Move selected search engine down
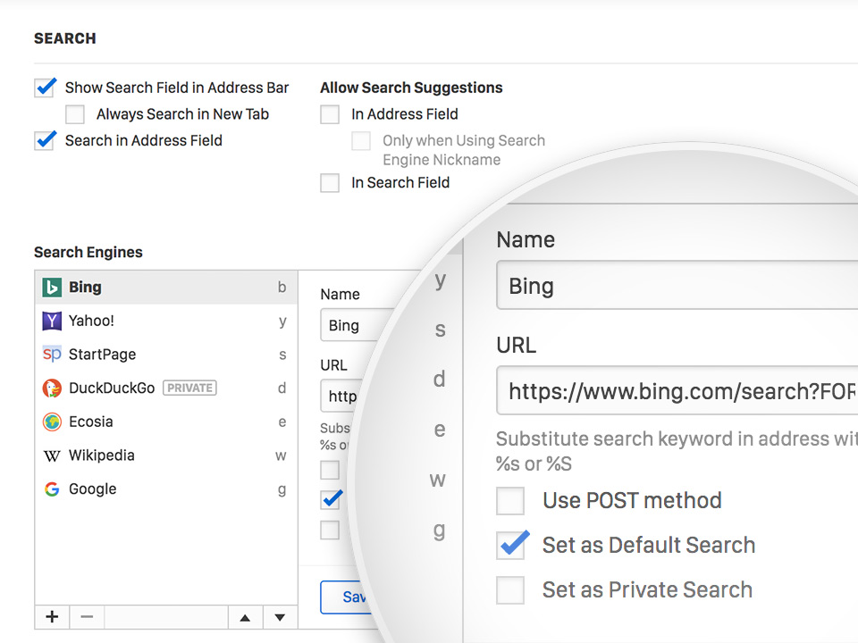This screenshot has height=643, width=858. (x=280, y=617)
